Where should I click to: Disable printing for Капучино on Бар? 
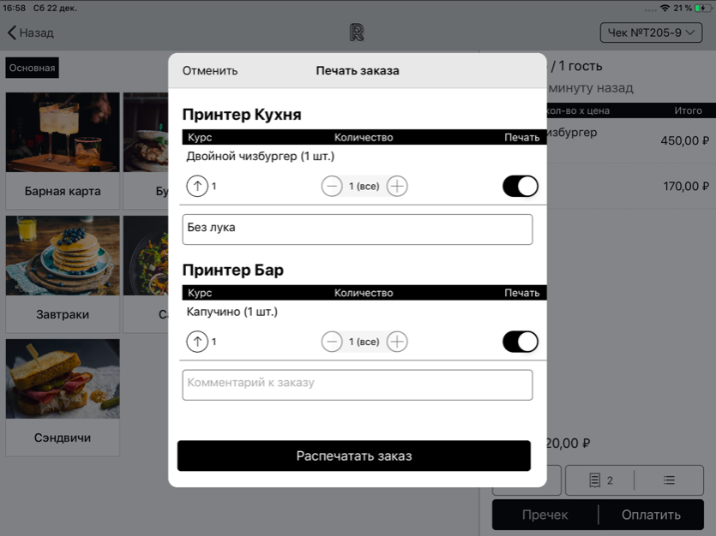(520, 342)
